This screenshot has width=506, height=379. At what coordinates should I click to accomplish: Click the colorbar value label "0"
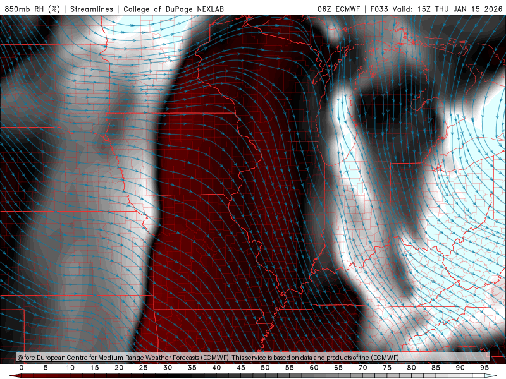(x=22, y=368)
